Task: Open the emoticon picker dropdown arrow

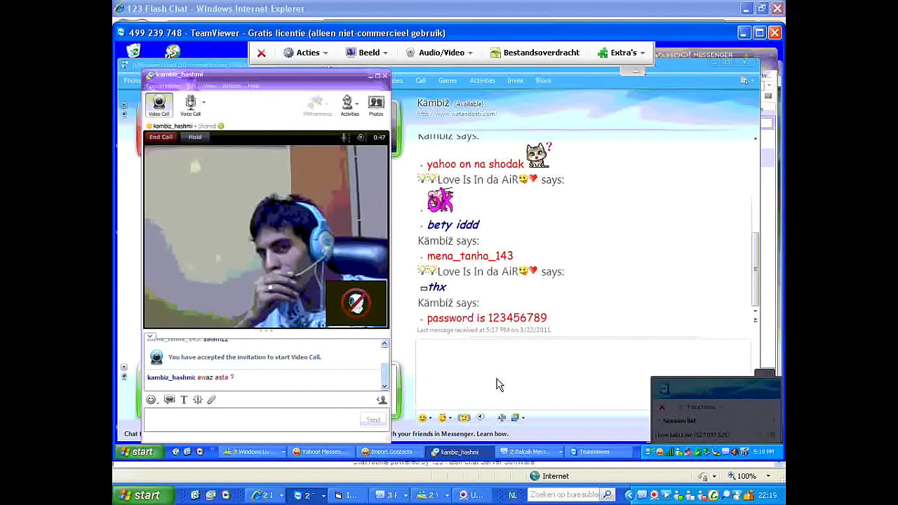Action: pyautogui.click(x=159, y=402)
